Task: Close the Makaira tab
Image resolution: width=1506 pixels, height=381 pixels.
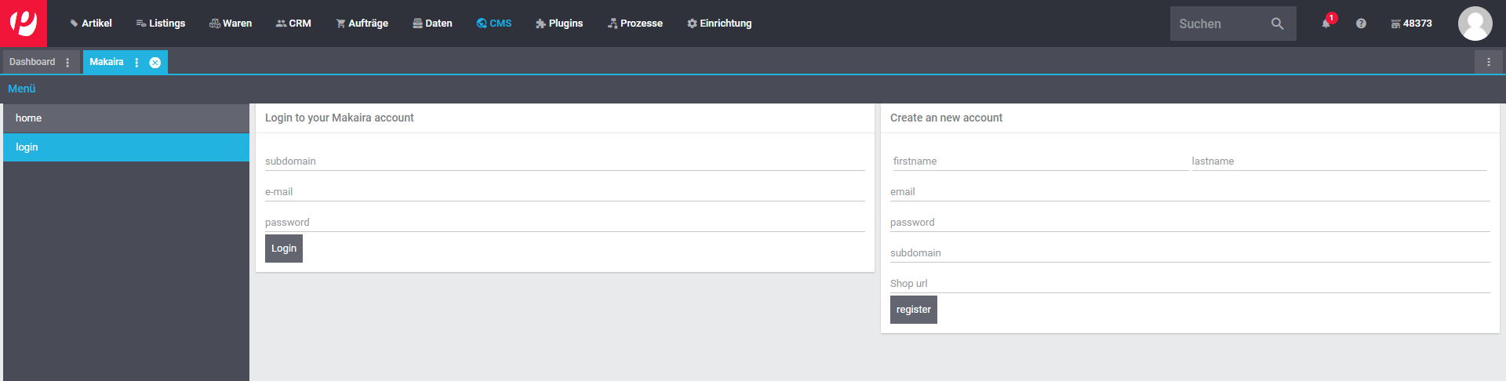Action: (x=155, y=63)
